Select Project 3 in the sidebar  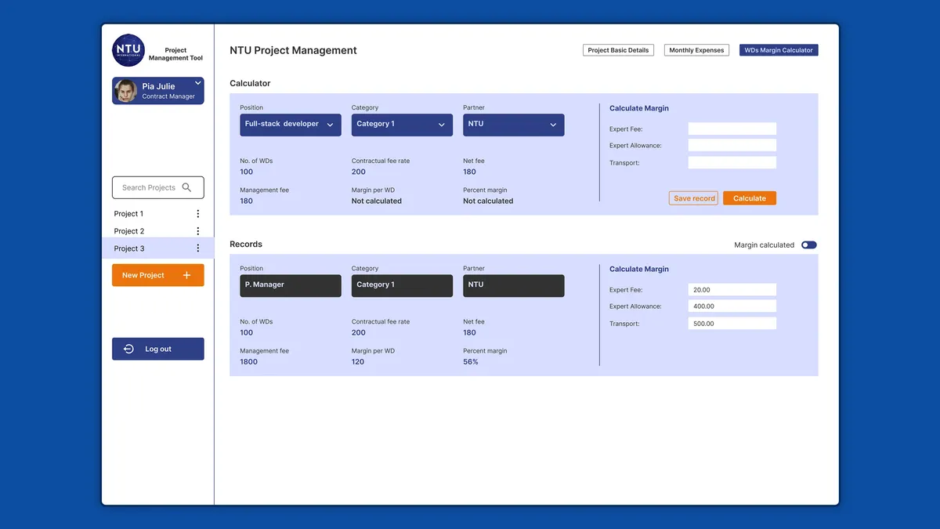(157, 248)
